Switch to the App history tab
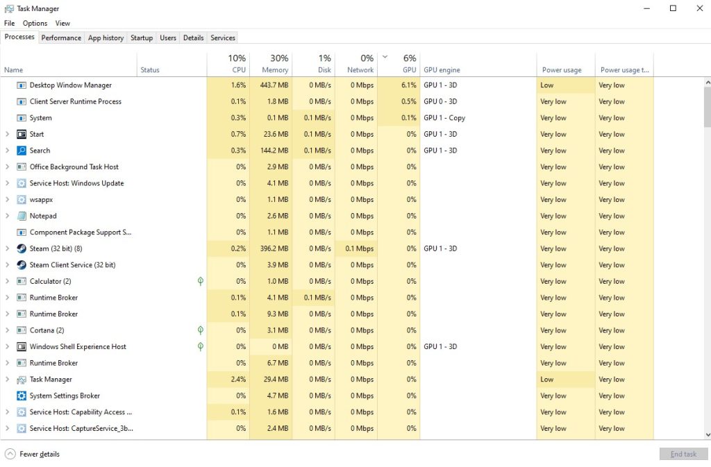711x467 pixels. click(106, 37)
